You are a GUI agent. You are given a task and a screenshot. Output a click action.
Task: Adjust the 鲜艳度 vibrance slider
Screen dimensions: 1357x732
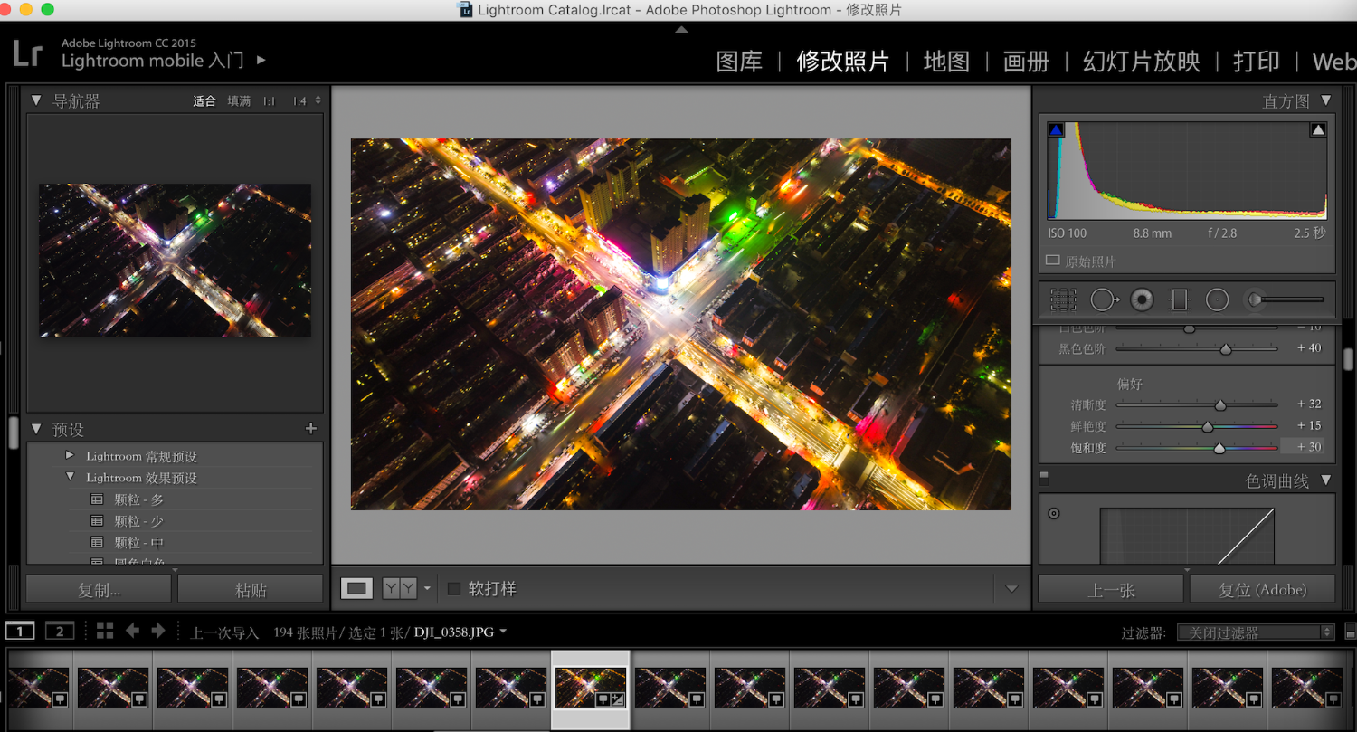(1207, 426)
